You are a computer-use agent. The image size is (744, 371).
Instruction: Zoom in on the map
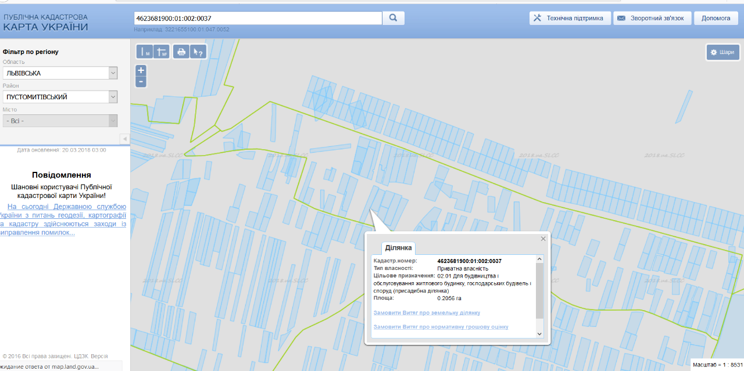(141, 70)
